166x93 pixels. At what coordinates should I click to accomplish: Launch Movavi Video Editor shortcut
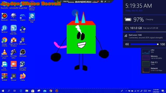13,30
